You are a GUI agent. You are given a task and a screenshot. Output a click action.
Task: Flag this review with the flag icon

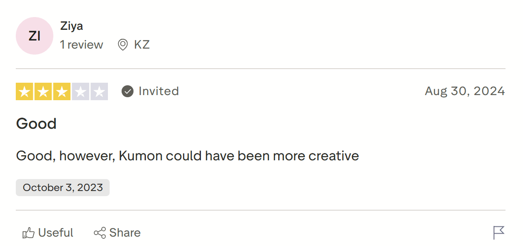click(x=499, y=232)
